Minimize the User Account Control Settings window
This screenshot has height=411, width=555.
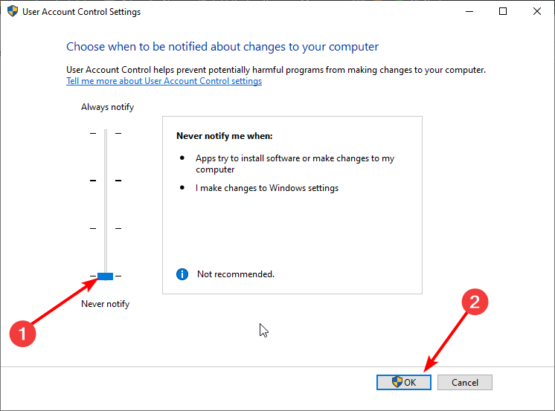tap(469, 11)
